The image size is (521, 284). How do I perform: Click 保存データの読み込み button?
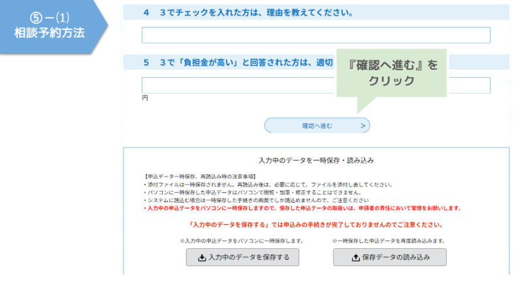(x=389, y=257)
